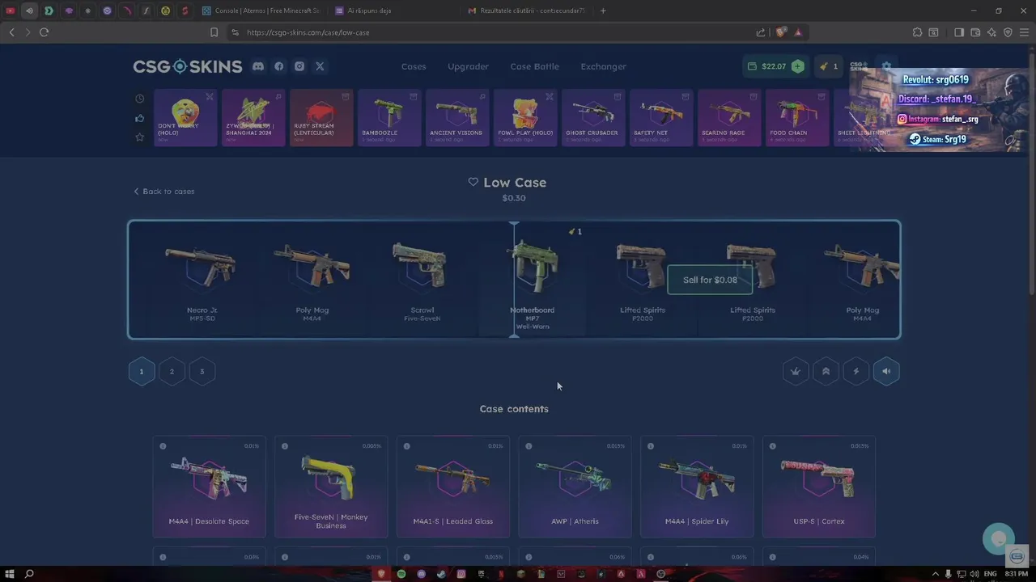The height and width of the screenshot is (582, 1036).
Task: Go back with browser back arrow
Action: [11, 32]
